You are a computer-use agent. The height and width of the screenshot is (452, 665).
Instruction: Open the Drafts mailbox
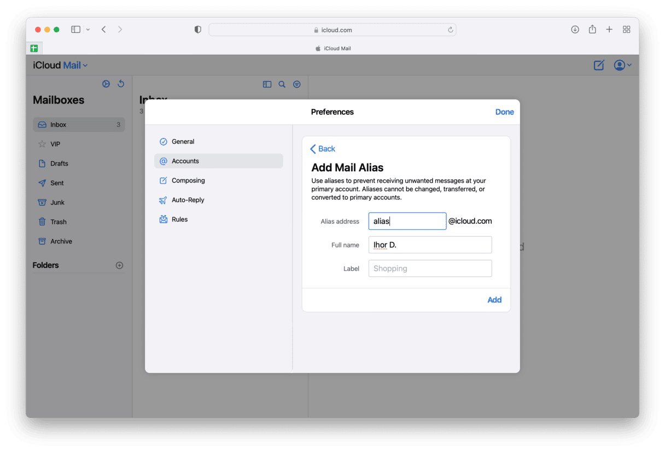pyautogui.click(x=79, y=164)
